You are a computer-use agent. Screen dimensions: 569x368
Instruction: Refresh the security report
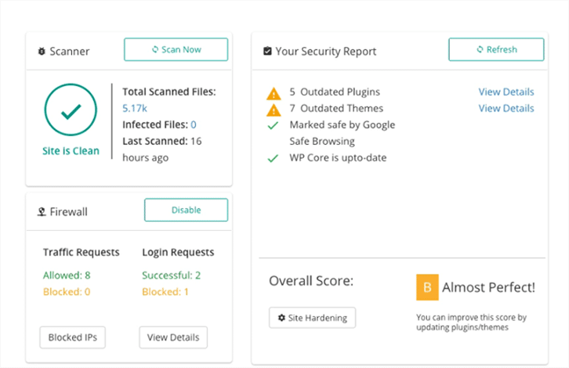coord(496,49)
